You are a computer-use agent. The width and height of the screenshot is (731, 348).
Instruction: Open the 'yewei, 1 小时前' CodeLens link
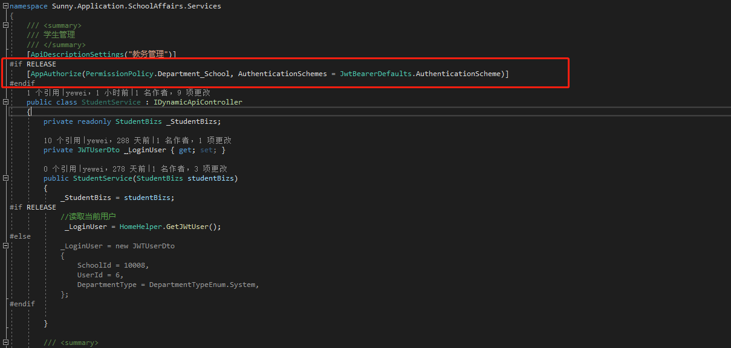[x=98, y=93]
